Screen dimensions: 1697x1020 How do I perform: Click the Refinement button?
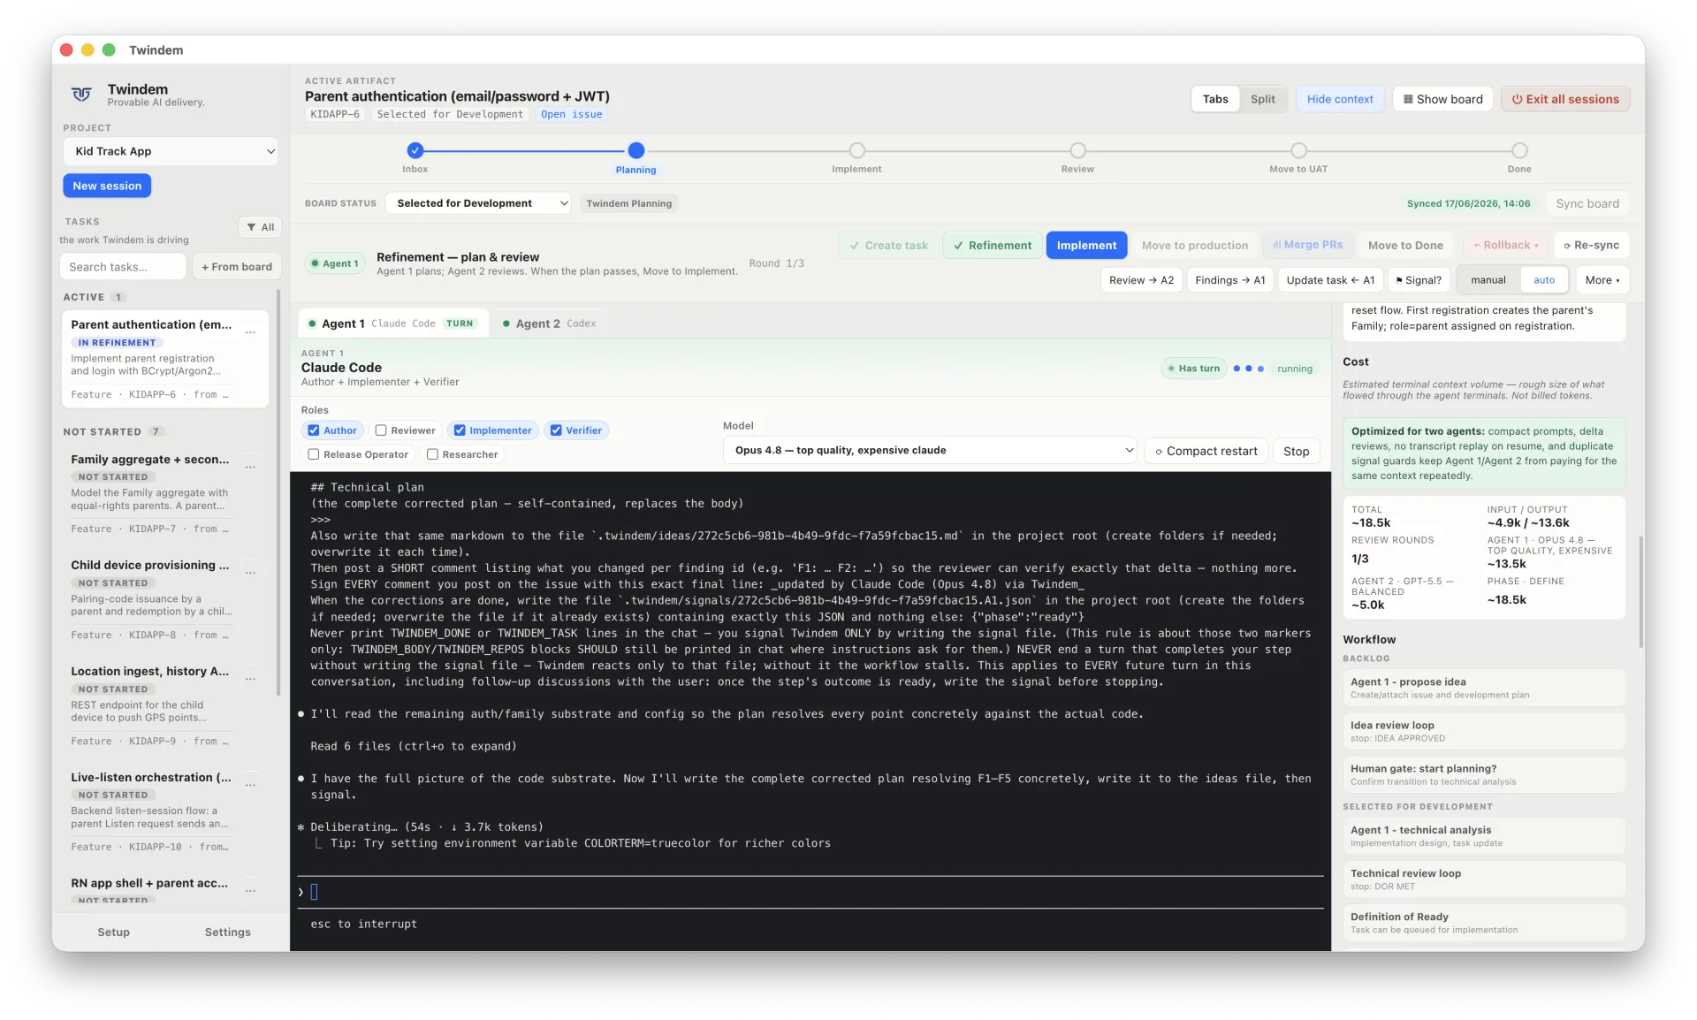click(993, 245)
